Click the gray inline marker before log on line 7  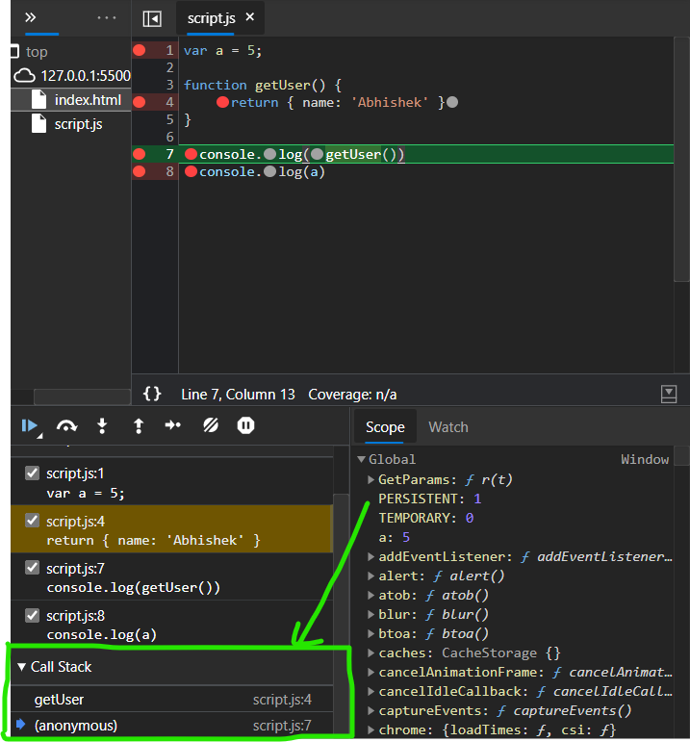(x=269, y=154)
